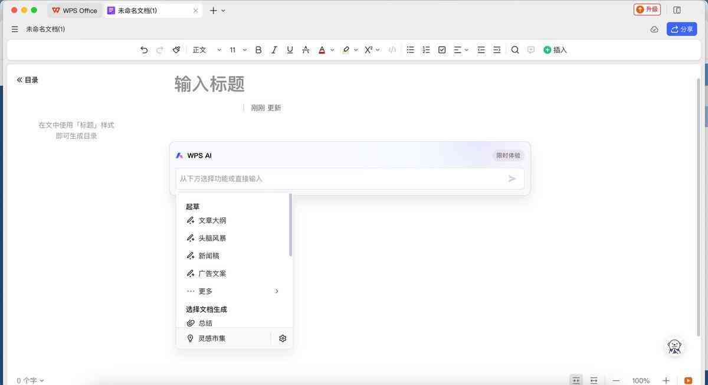Apply the highlighter color
This screenshot has height=385, width=708.
point(346,50)
